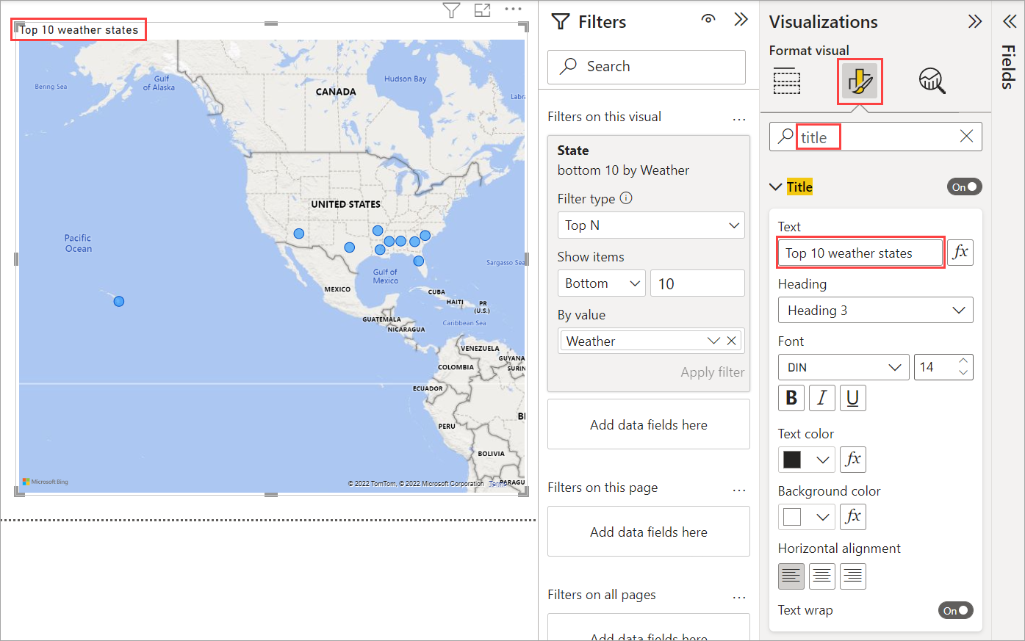
Task: Open the Analytics magnifier icon tab
Action: click(x=932, y=81)
